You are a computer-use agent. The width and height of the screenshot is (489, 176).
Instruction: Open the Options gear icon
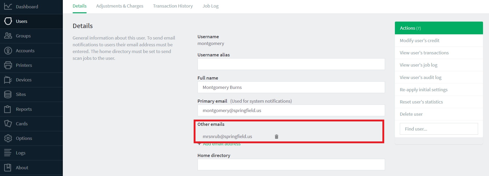pos(8,138)
